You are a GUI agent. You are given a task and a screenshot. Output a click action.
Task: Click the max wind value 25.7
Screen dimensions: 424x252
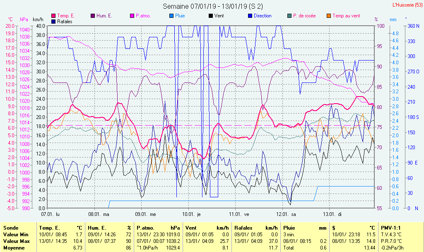(x=224, y=241)
